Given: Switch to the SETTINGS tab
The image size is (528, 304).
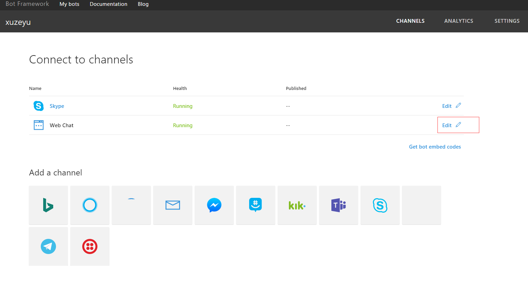Looking at the screenshot, I should pyautogui.click(x=507, y=21).
